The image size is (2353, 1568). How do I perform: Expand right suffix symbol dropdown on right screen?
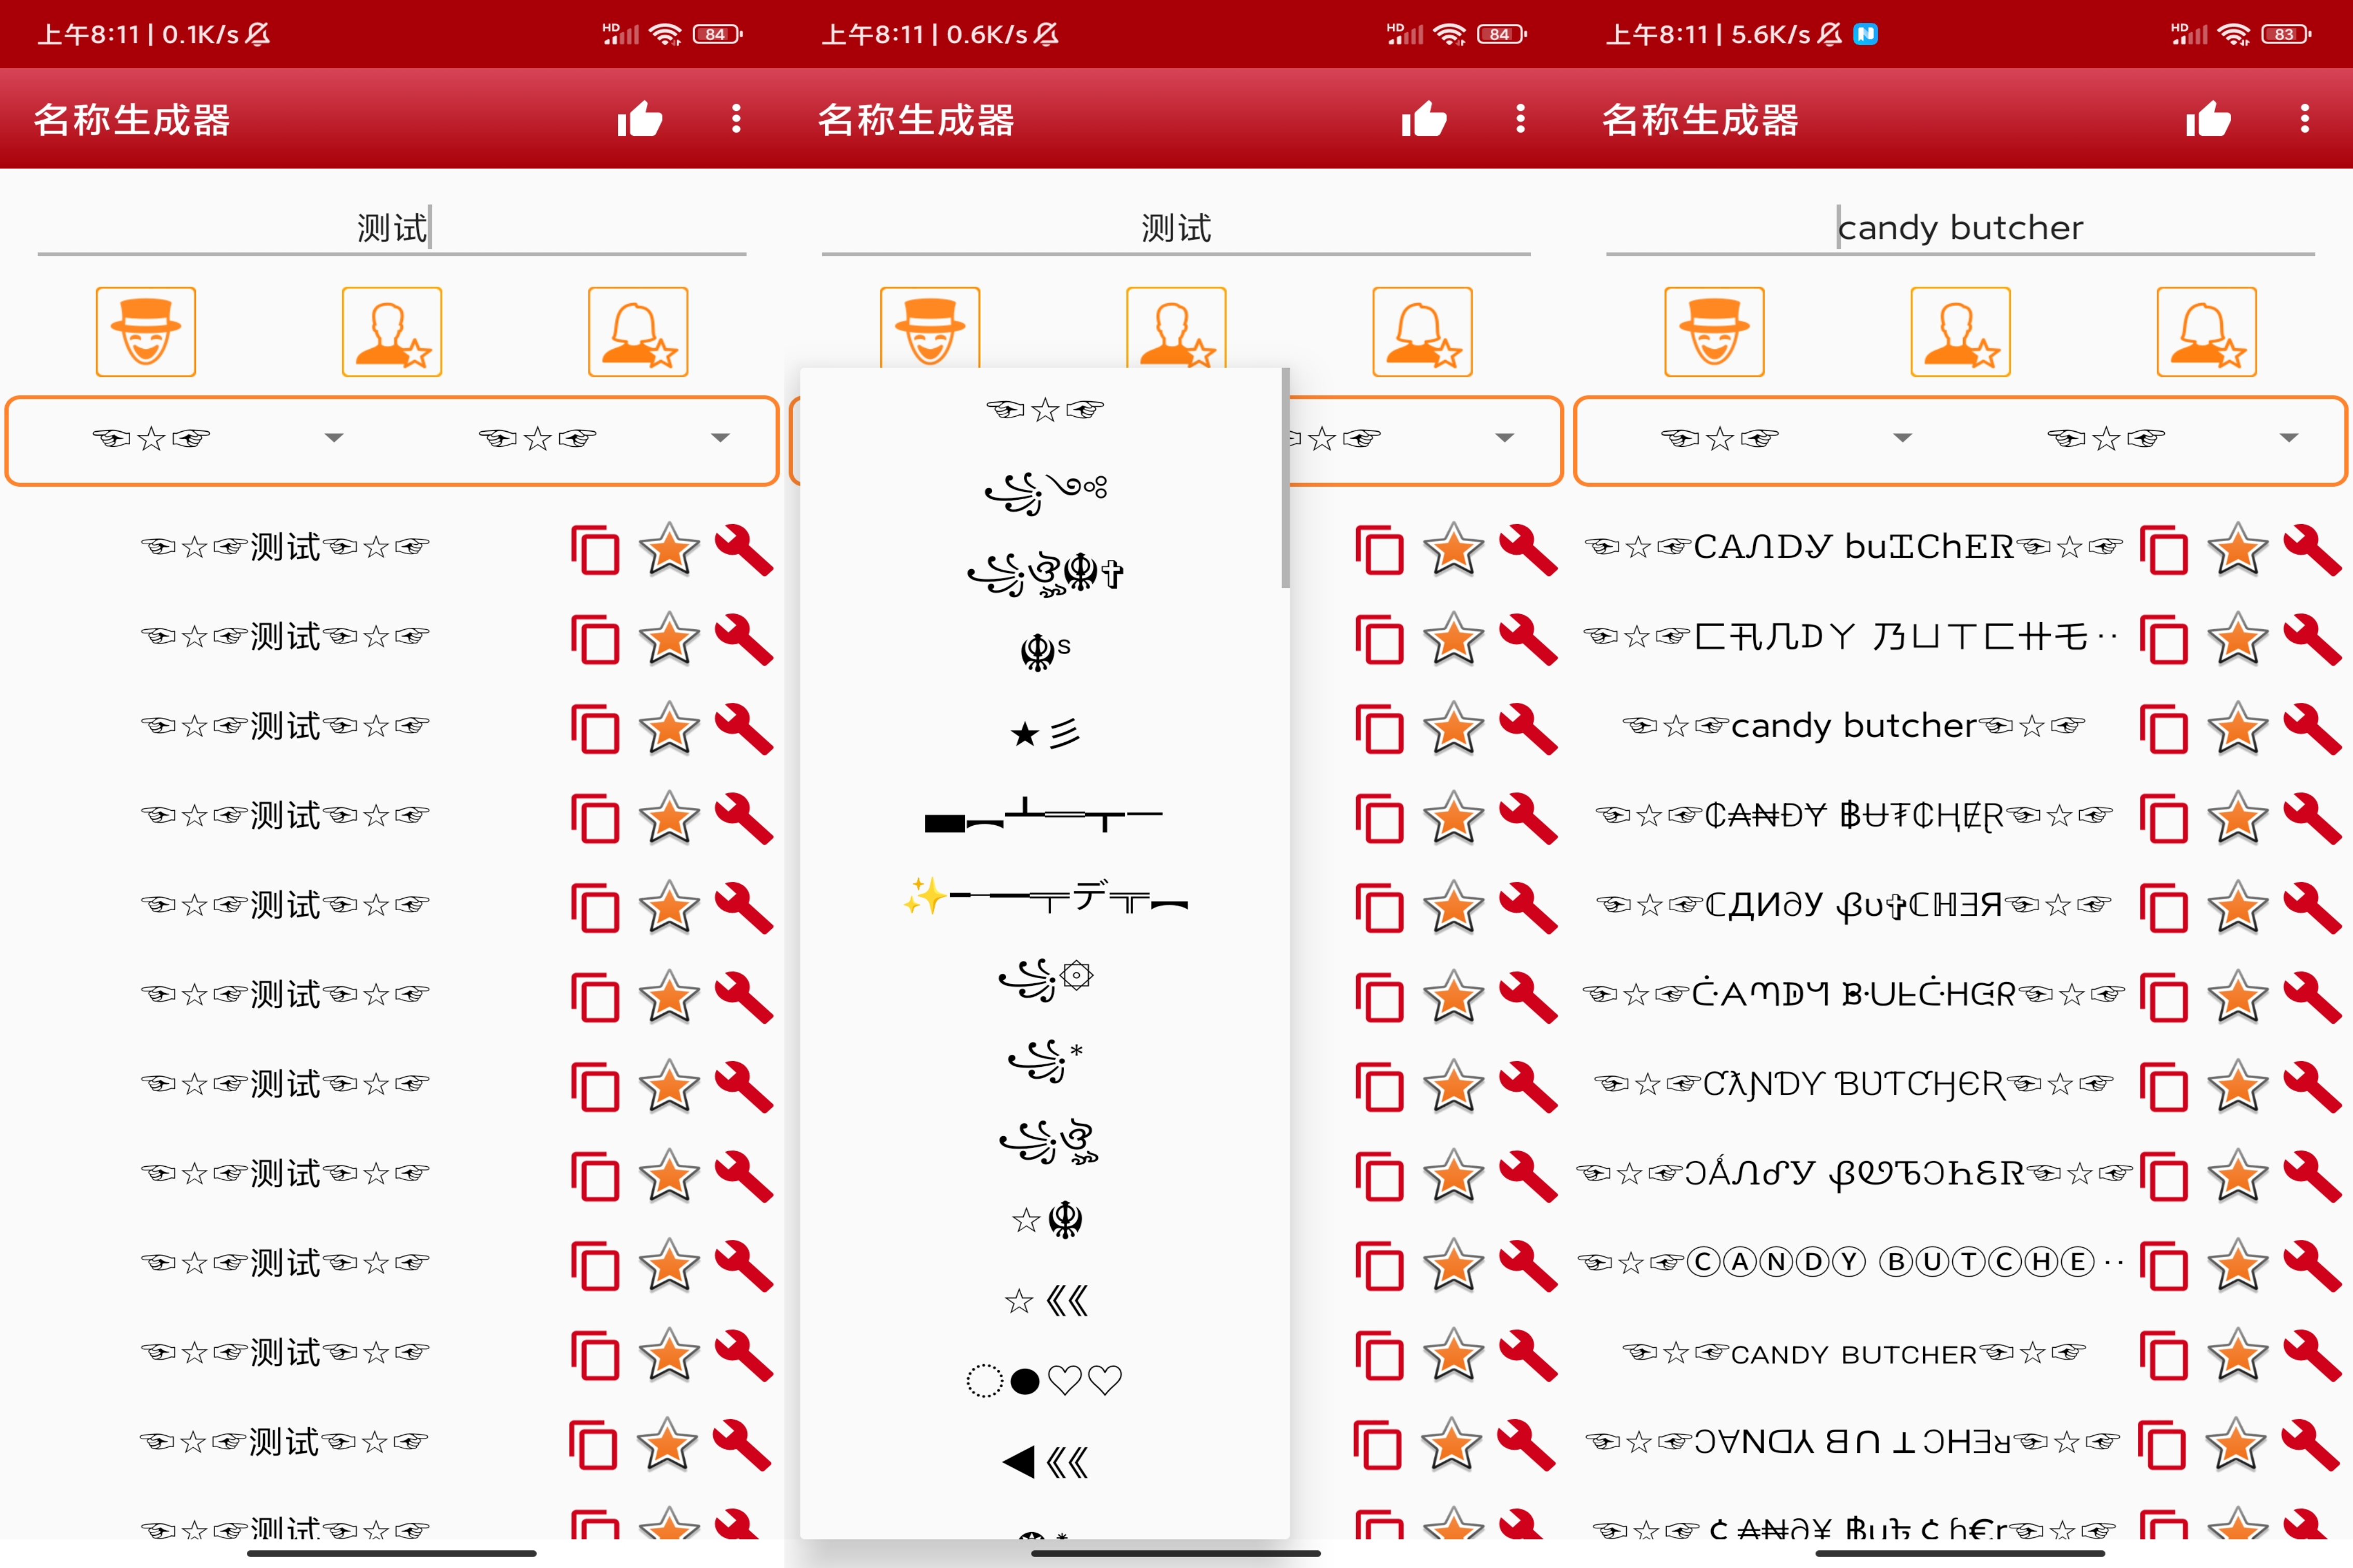pyautogui.click(x=2288, y=438)
